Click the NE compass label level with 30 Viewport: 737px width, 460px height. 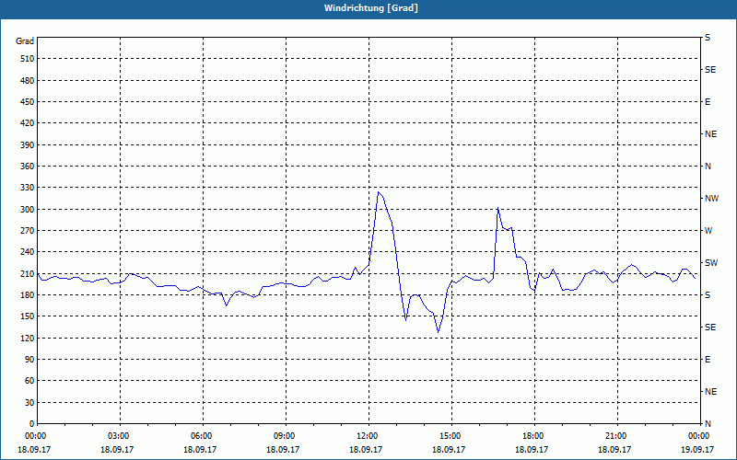710,392
